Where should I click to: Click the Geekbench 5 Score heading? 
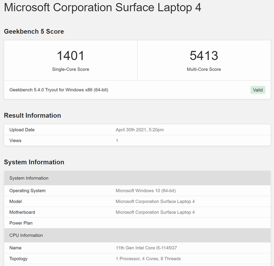(x=34, y=32)
